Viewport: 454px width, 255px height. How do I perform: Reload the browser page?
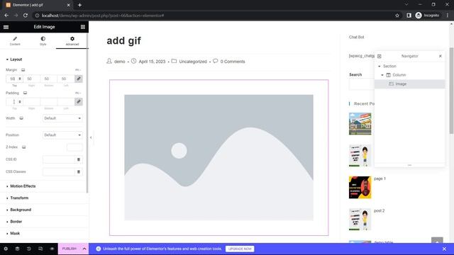click(26, 16)
